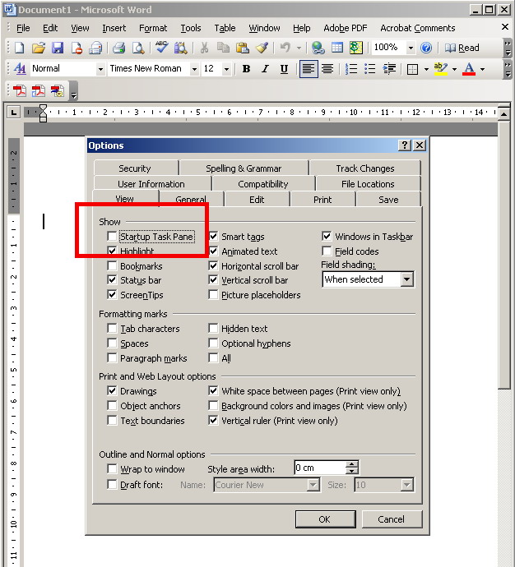
Task: Open Styles and Formatting icon
Action: pos(20,69)
